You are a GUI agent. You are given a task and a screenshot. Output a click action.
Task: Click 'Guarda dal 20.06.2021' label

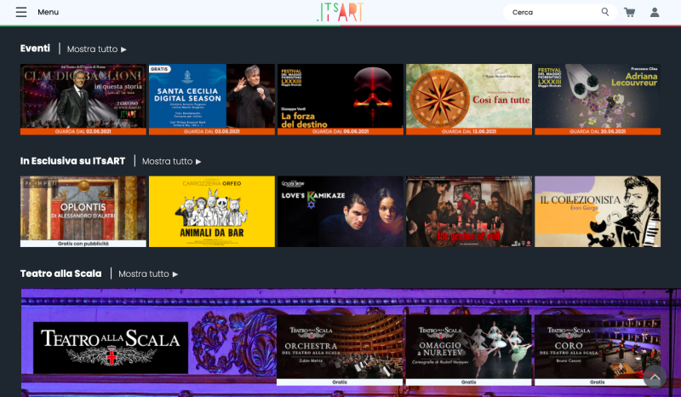pyautogui.click(x=598, y=131)
